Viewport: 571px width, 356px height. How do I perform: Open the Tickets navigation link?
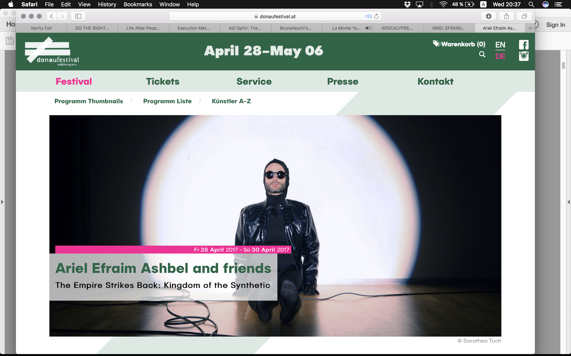(x=163, y=82)
